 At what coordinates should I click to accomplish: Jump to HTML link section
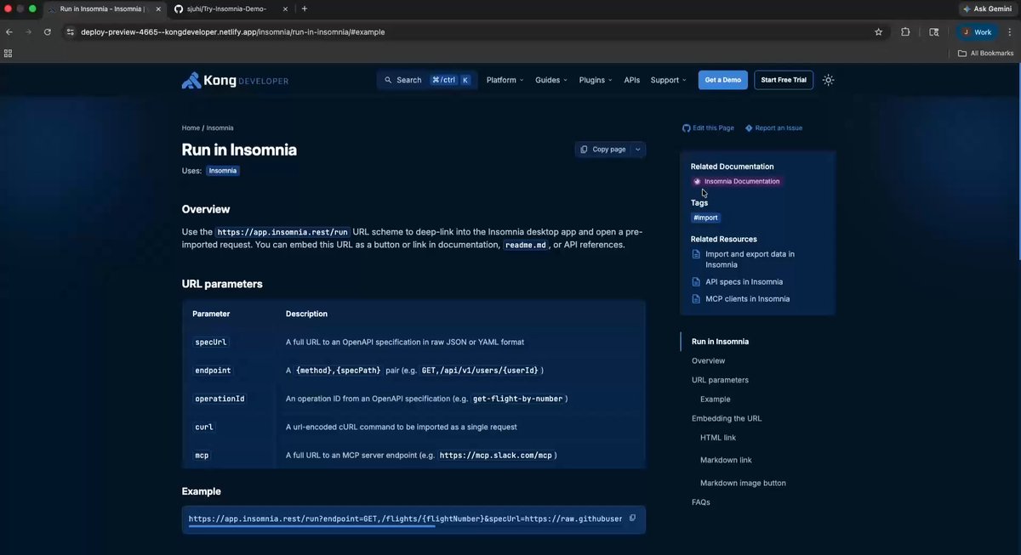(718, 438)
